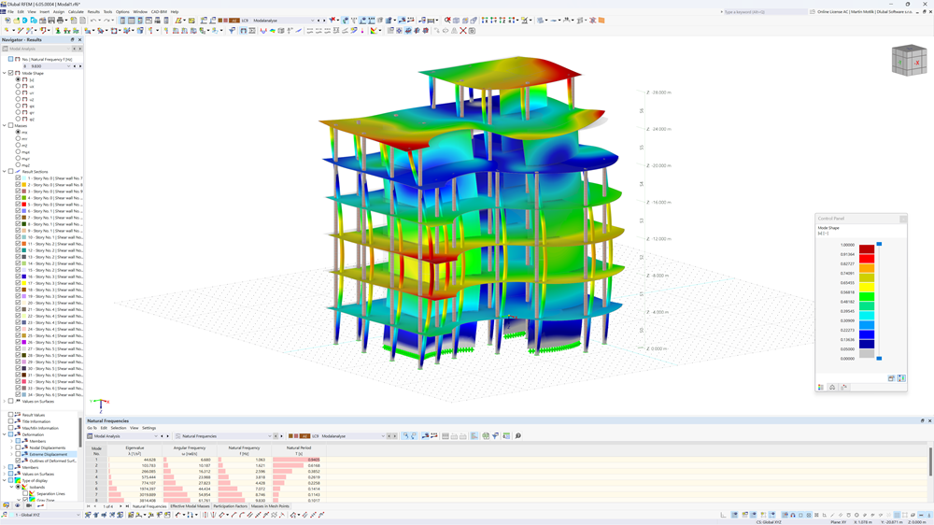Click the red swatch in the Control Panel legend
This screenshot has width=934, height=525.
click(x=867, y=249)
